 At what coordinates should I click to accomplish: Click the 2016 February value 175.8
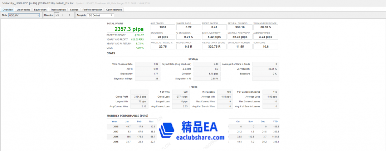(140, 137)
